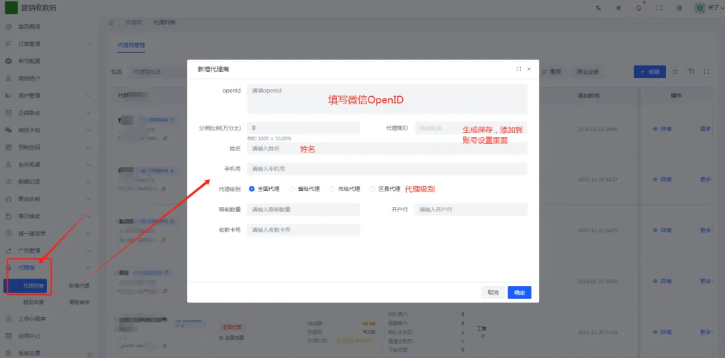Click the 上传小程序 sidebar icon
The height and width of the screenshot is (358, 725).
coord(8,318)
